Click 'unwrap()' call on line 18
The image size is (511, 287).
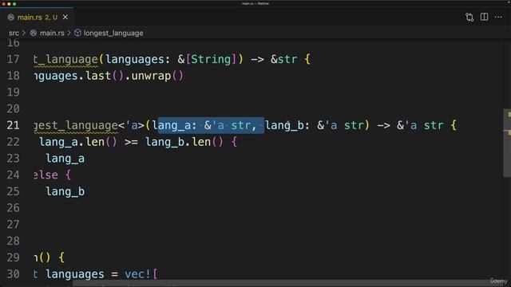pos(157,76)
